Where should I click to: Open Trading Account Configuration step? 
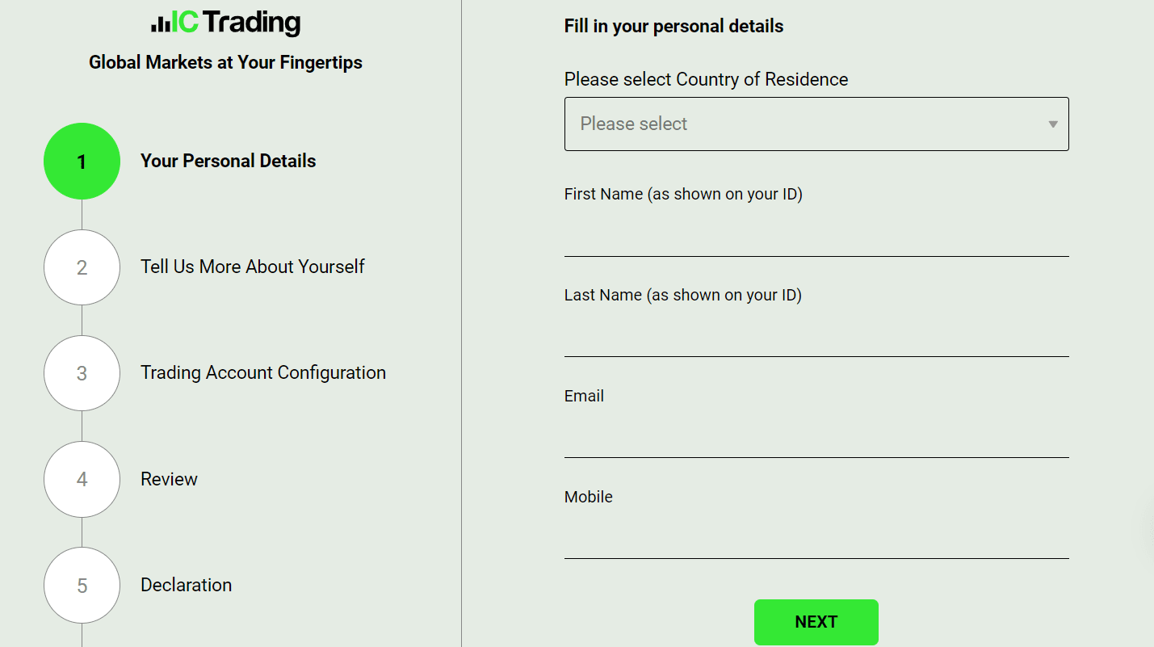click(x=263, y=372)
